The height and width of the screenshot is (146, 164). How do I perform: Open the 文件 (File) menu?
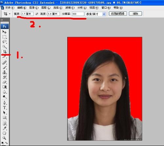pos(10,8)
